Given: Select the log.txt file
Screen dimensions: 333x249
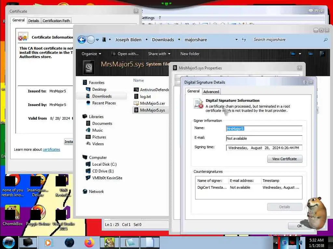Looking at the screenshot, I should point(145,97).
